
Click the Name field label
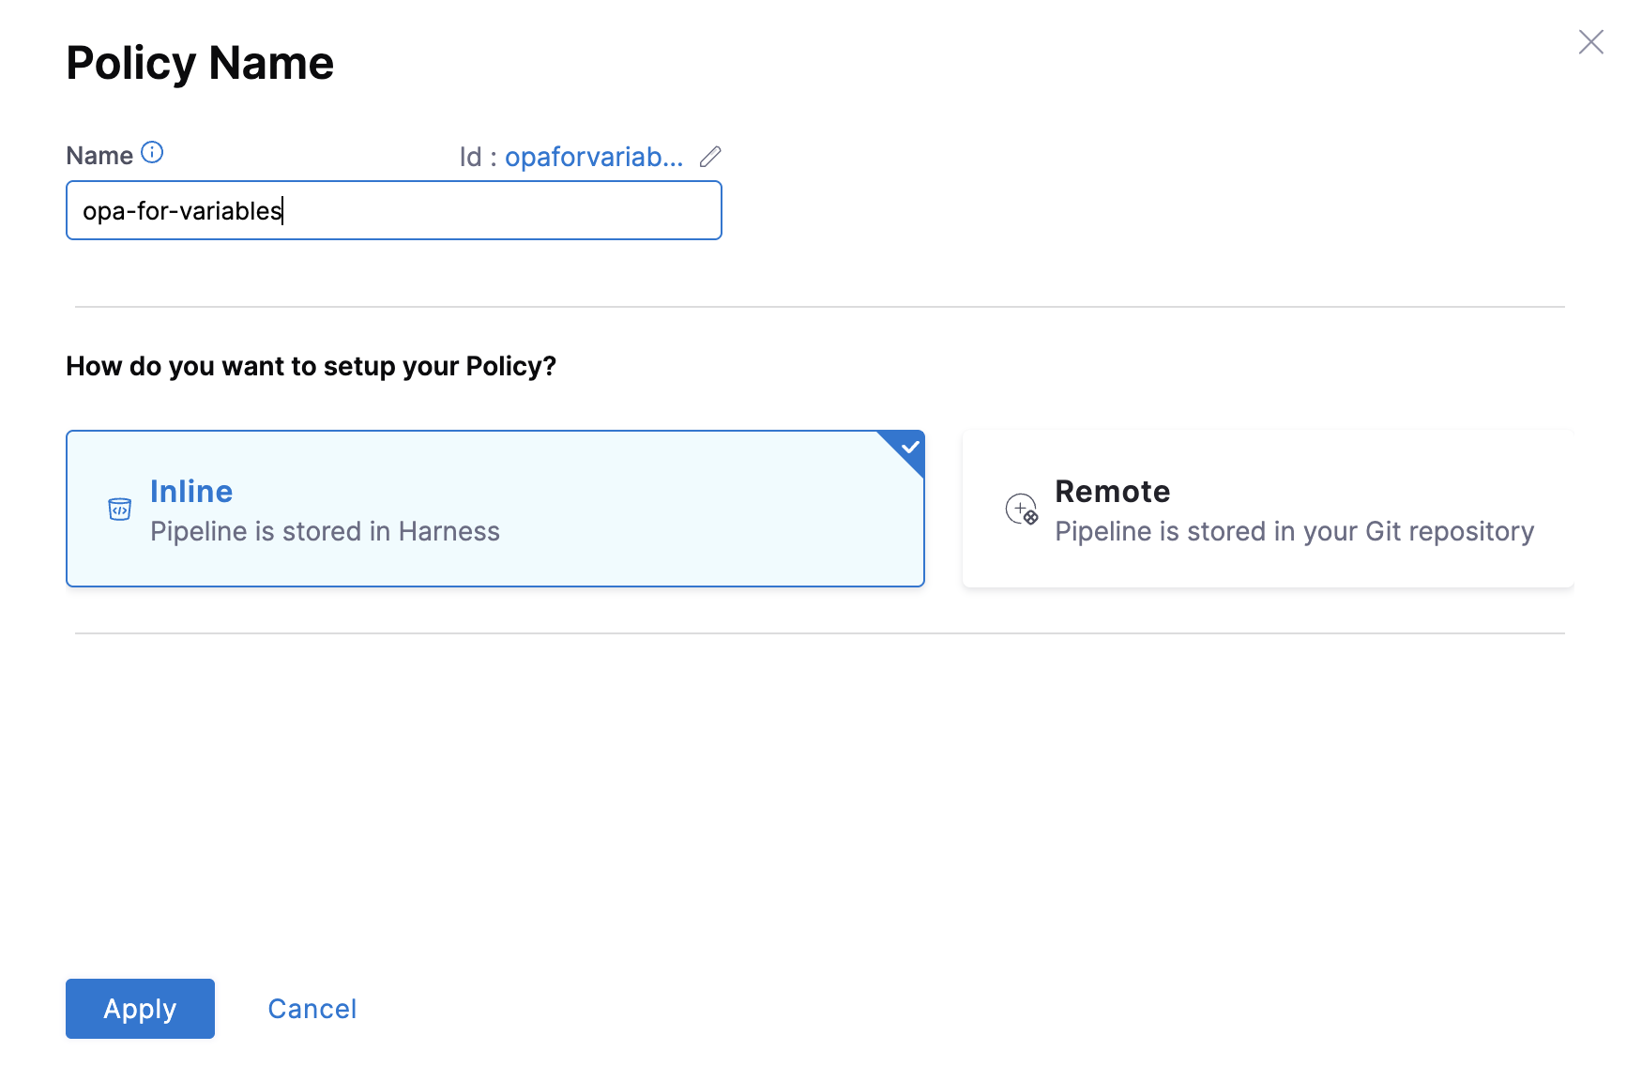coord(99,156)
